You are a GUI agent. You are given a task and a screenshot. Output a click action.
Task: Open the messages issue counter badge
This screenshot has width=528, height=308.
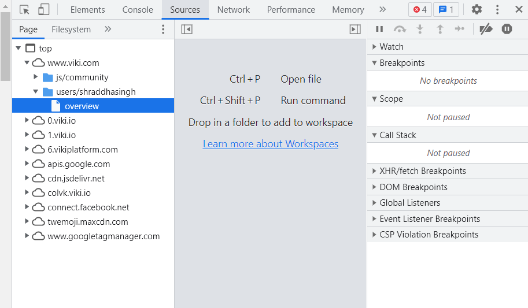(x=445, y=10)
